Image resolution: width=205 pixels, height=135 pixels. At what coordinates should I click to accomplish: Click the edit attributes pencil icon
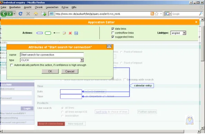64,33
